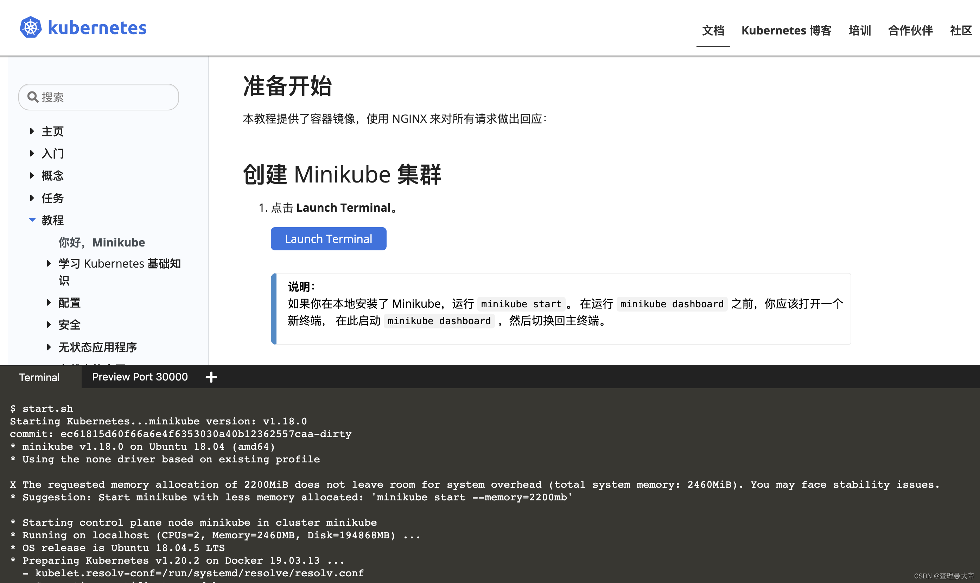The height and width of the screenshot is (583, 980).
Task: Open the 主页 sidebar link
Action: tap(53, 131)
